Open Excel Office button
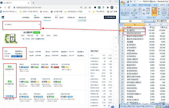This screenshot has width=169, height=108. coord(123,3)
